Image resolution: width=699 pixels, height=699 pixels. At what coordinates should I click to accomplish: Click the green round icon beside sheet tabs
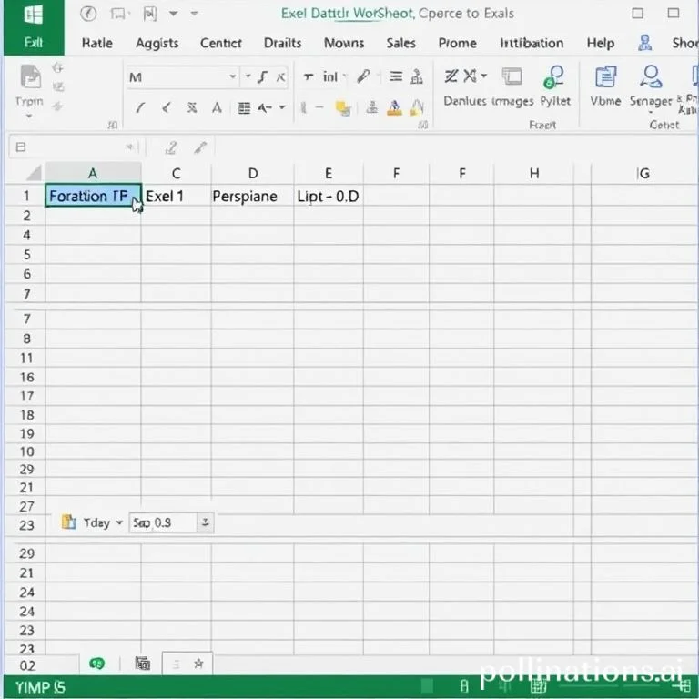[x=96, y=664]
